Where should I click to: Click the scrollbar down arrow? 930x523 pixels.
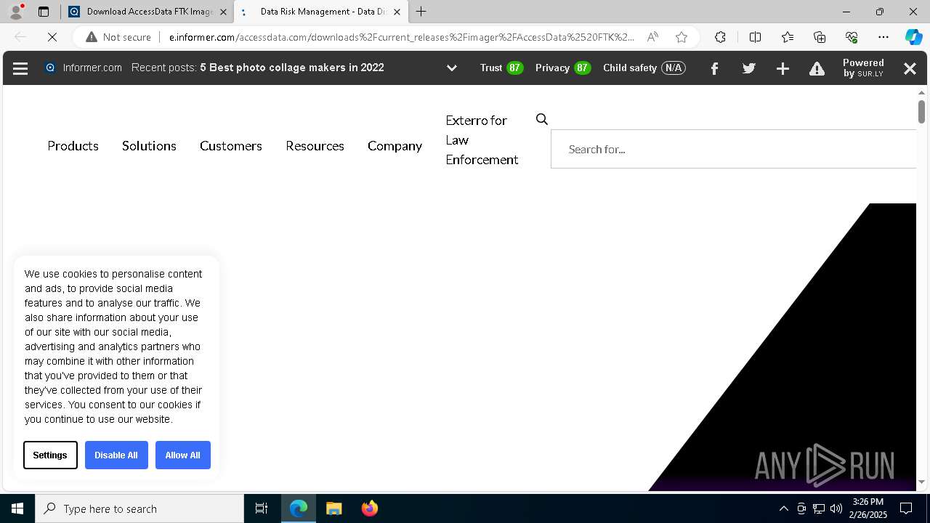pyautogui.click(x=921, y=482)
